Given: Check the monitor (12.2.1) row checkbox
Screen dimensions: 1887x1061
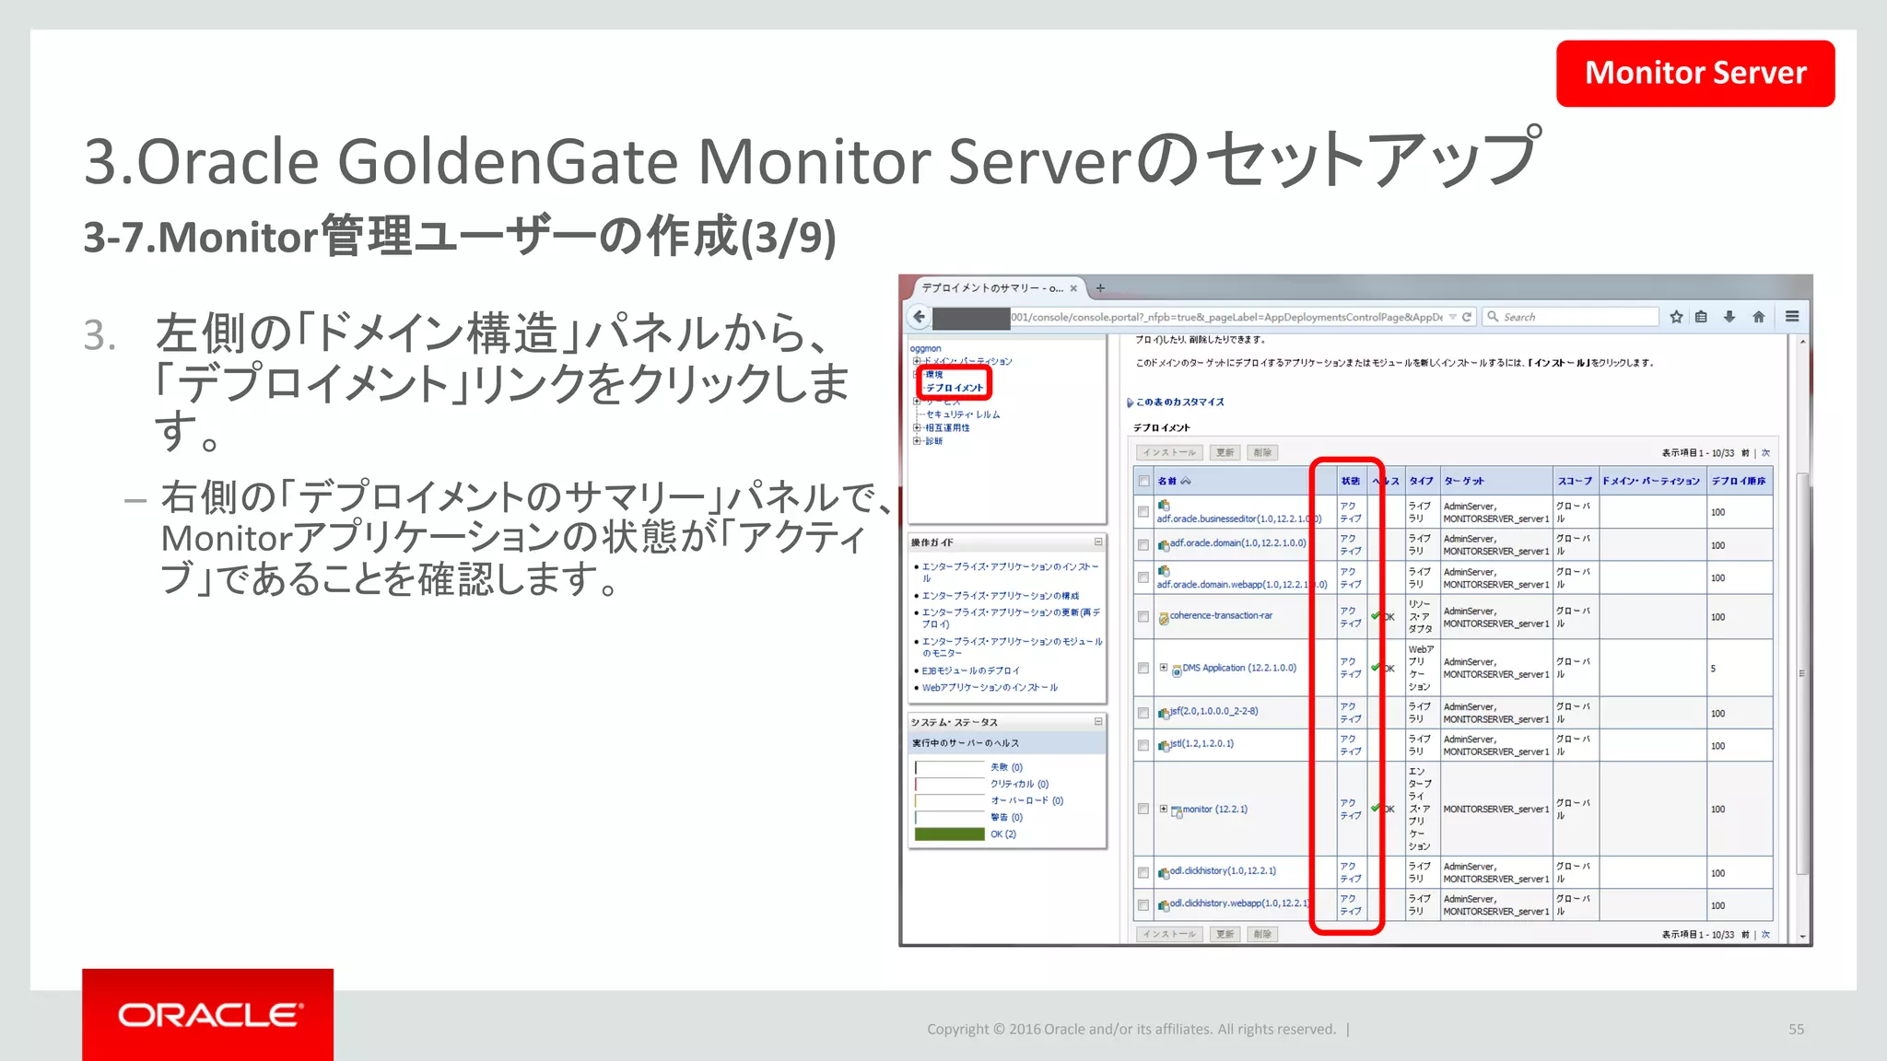Looking at the screenshot, I should click(1143, 809).
